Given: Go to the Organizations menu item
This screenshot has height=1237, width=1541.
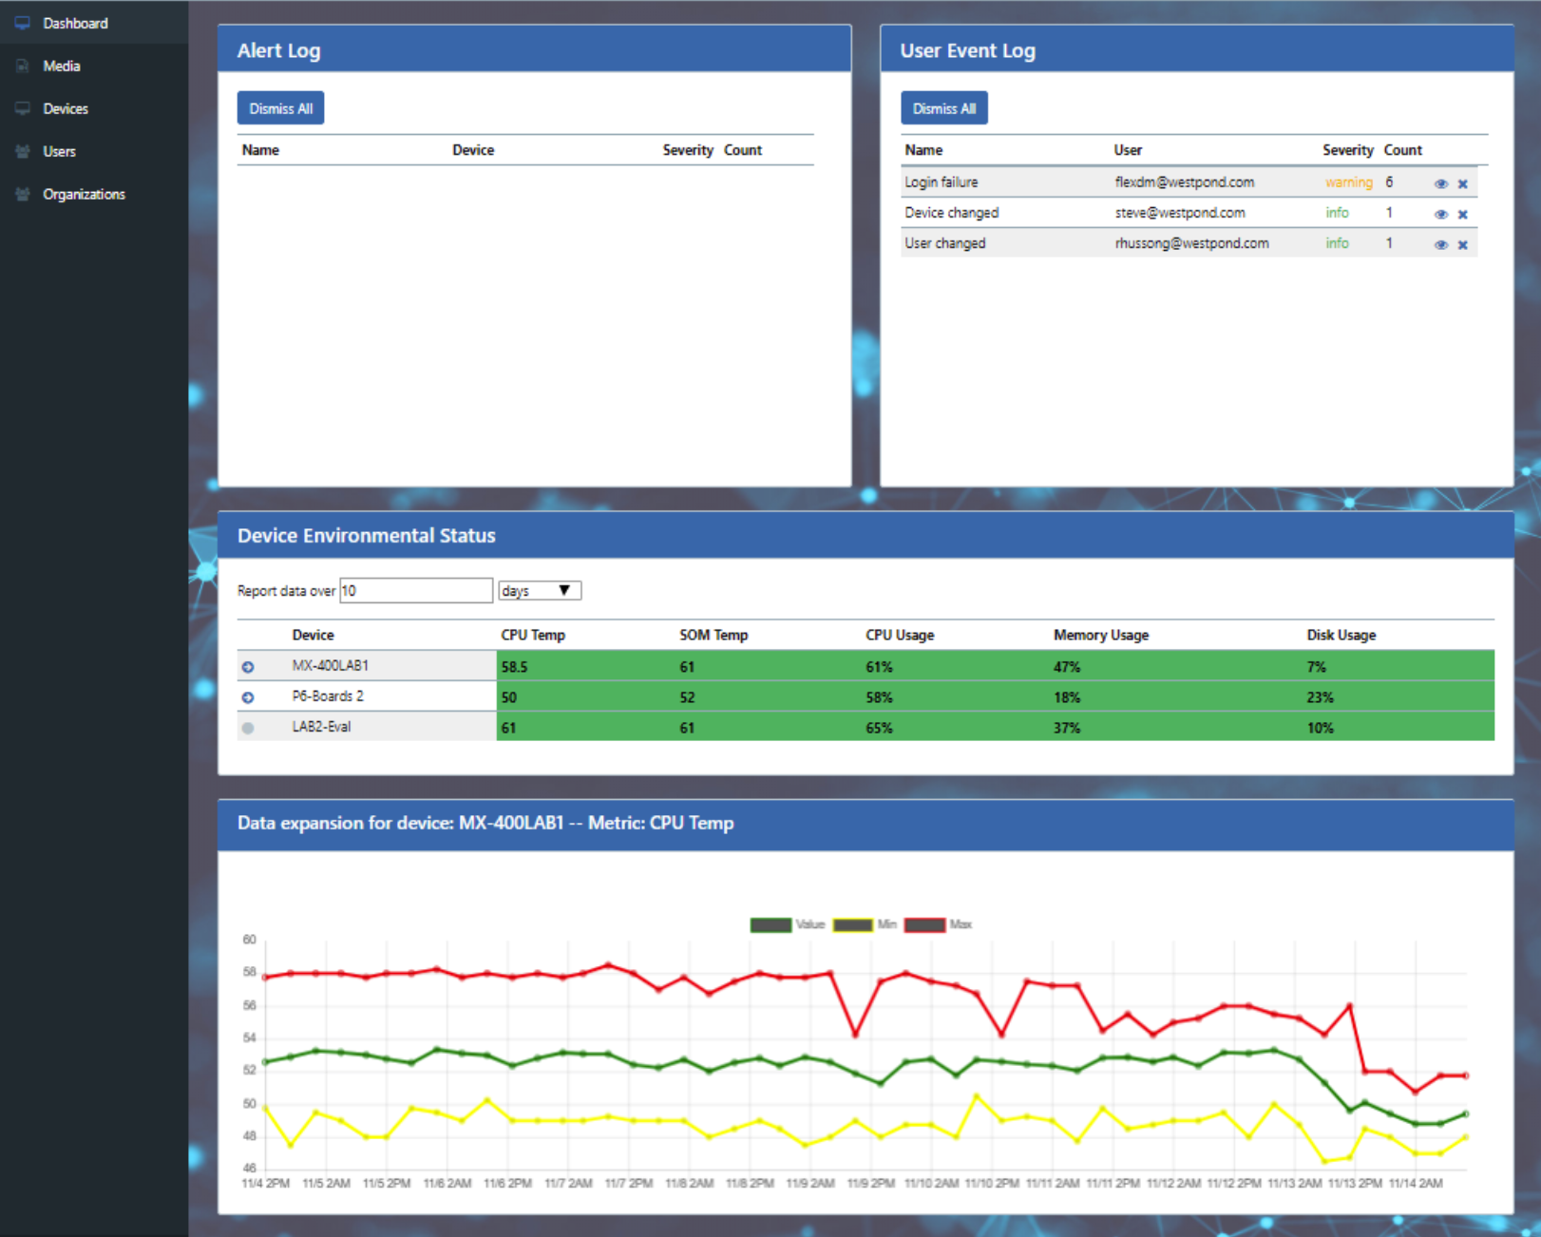Looking at the screenshot, I should (84, 194).
